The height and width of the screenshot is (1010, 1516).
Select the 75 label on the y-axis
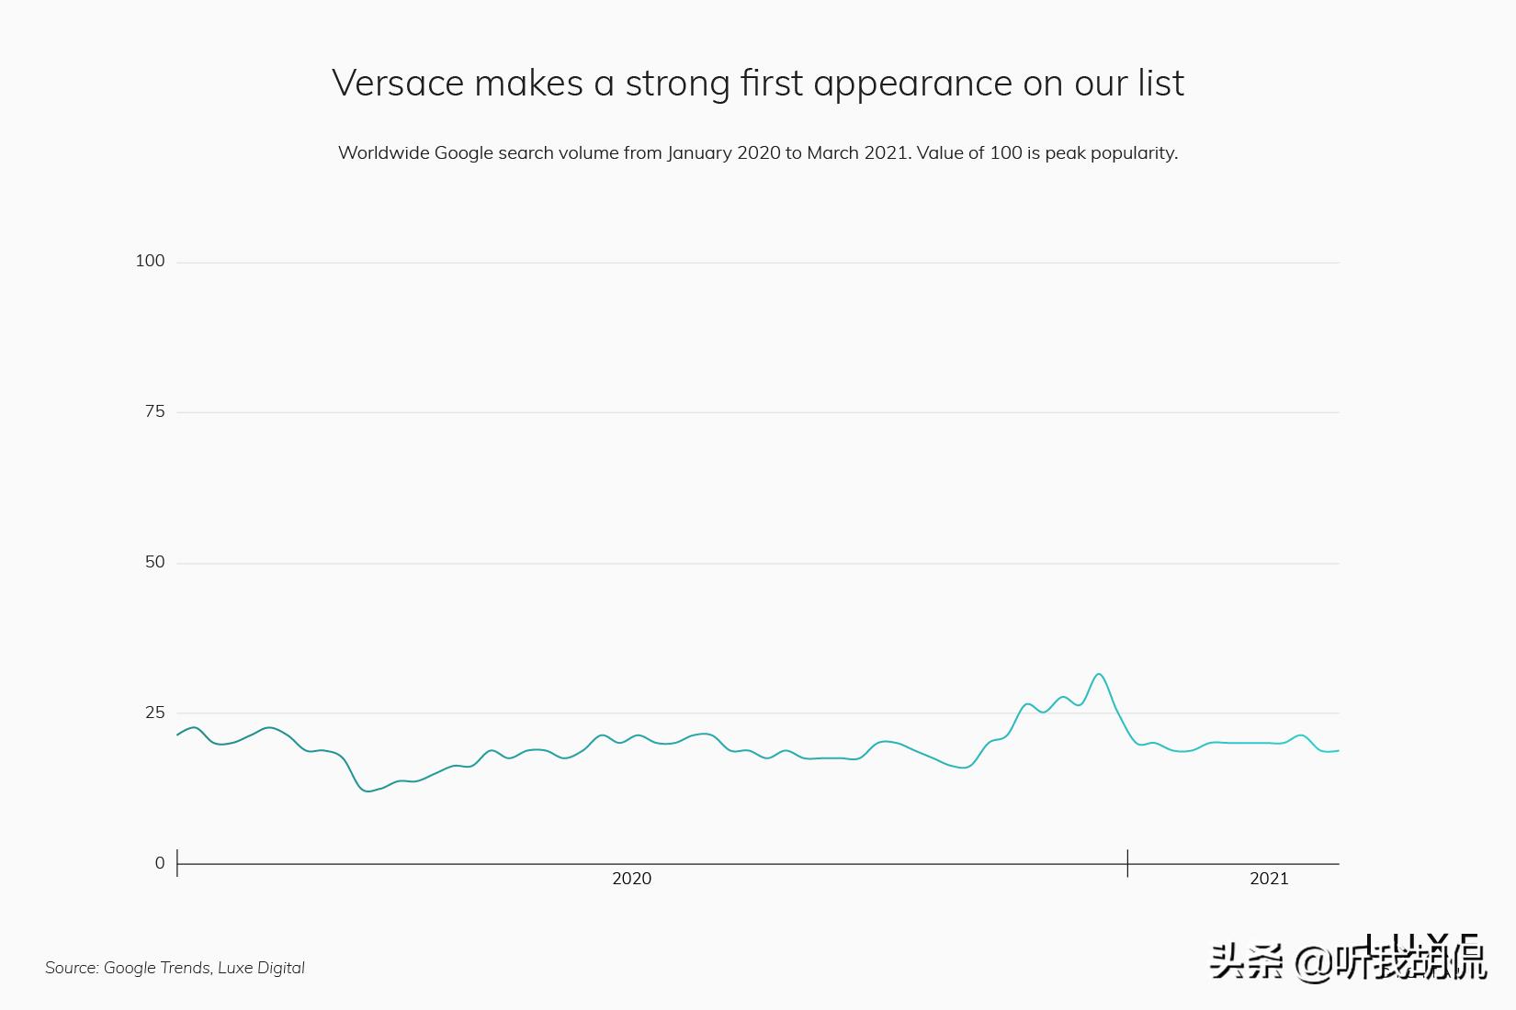click(x=154, y=411)
